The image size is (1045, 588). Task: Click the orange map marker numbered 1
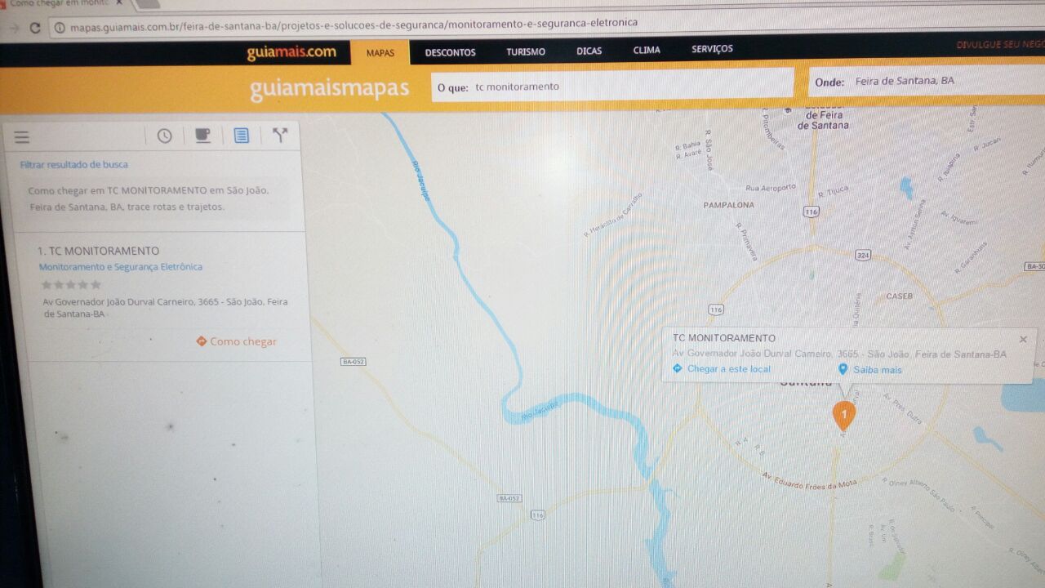coord(843,414)
